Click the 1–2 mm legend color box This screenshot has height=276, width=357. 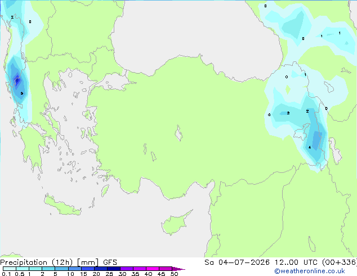click(x=35, y=269)
